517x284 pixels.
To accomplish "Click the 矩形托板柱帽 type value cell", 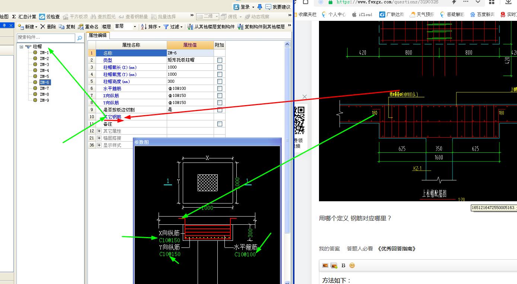I will pyautogui.click(x=190, y=60).
